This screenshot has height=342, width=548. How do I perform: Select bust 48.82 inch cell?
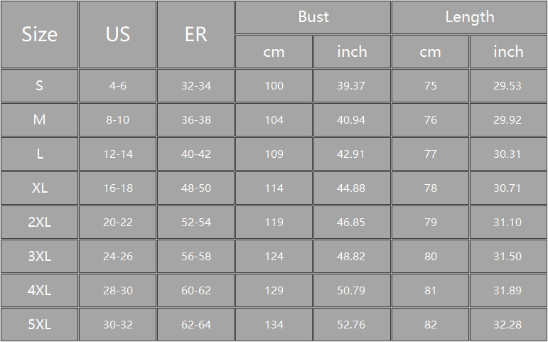[x=351, y=257]
